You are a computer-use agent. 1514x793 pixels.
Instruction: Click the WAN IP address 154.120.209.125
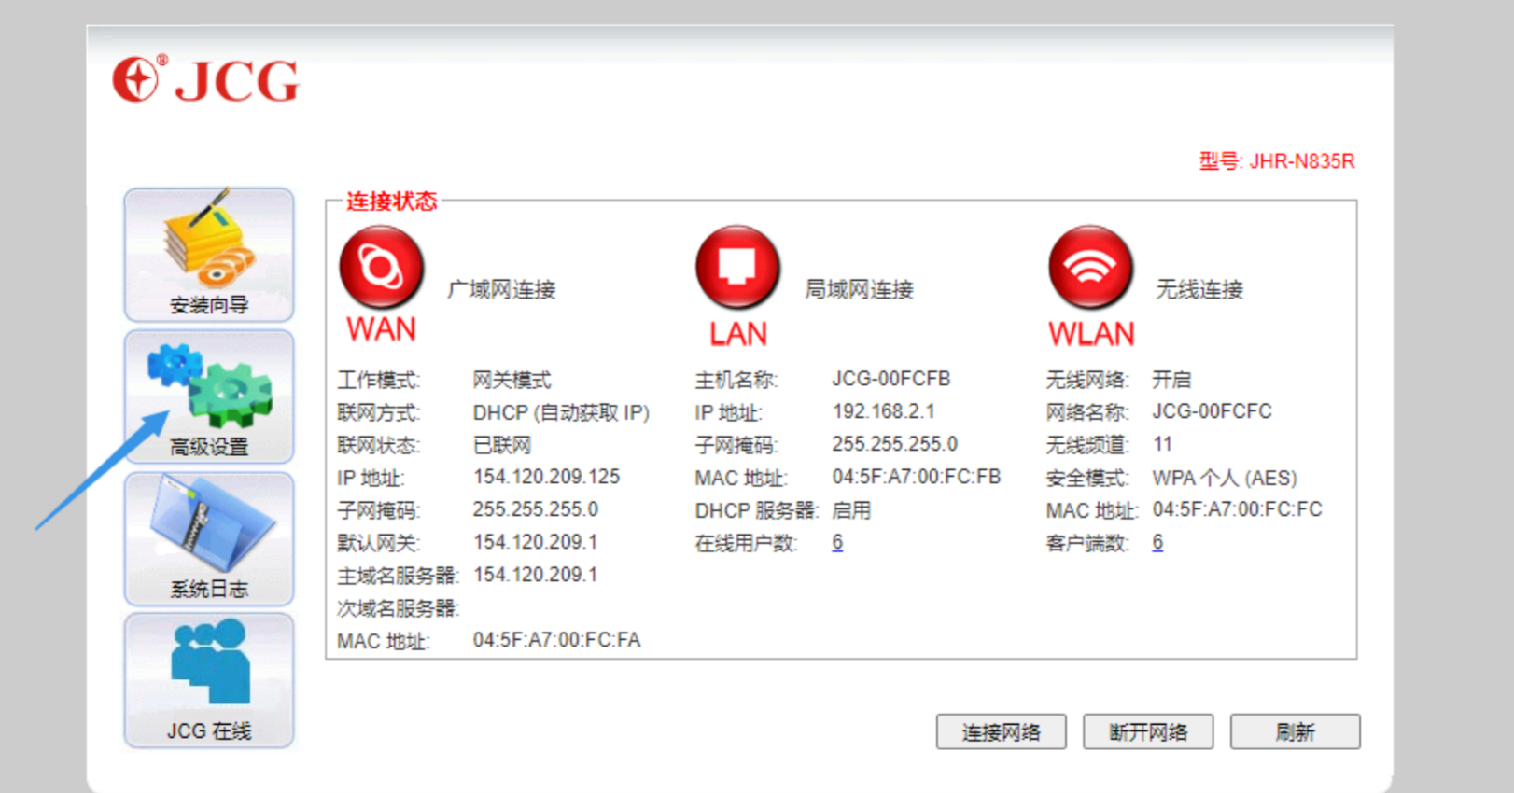pos(546,477)
